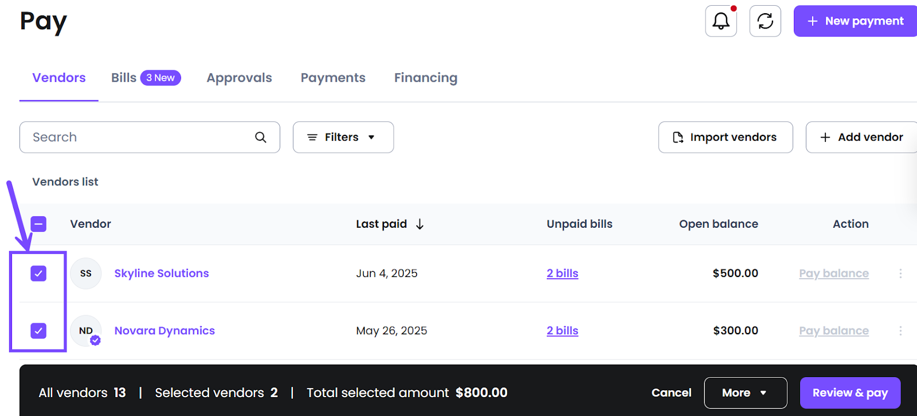This screenshot has width=917, height=416.
Task: Open Novara Dynamics three-dot menu
Action: tap(900, 331)
